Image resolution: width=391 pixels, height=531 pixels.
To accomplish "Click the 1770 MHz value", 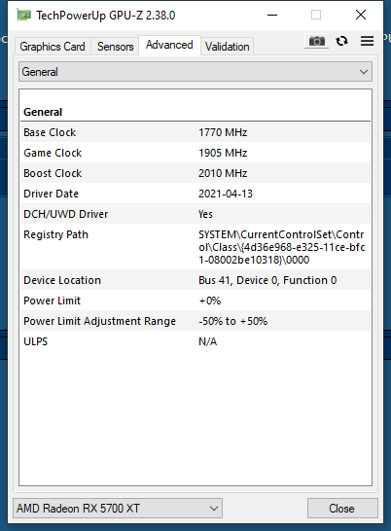I will [223, 132].
